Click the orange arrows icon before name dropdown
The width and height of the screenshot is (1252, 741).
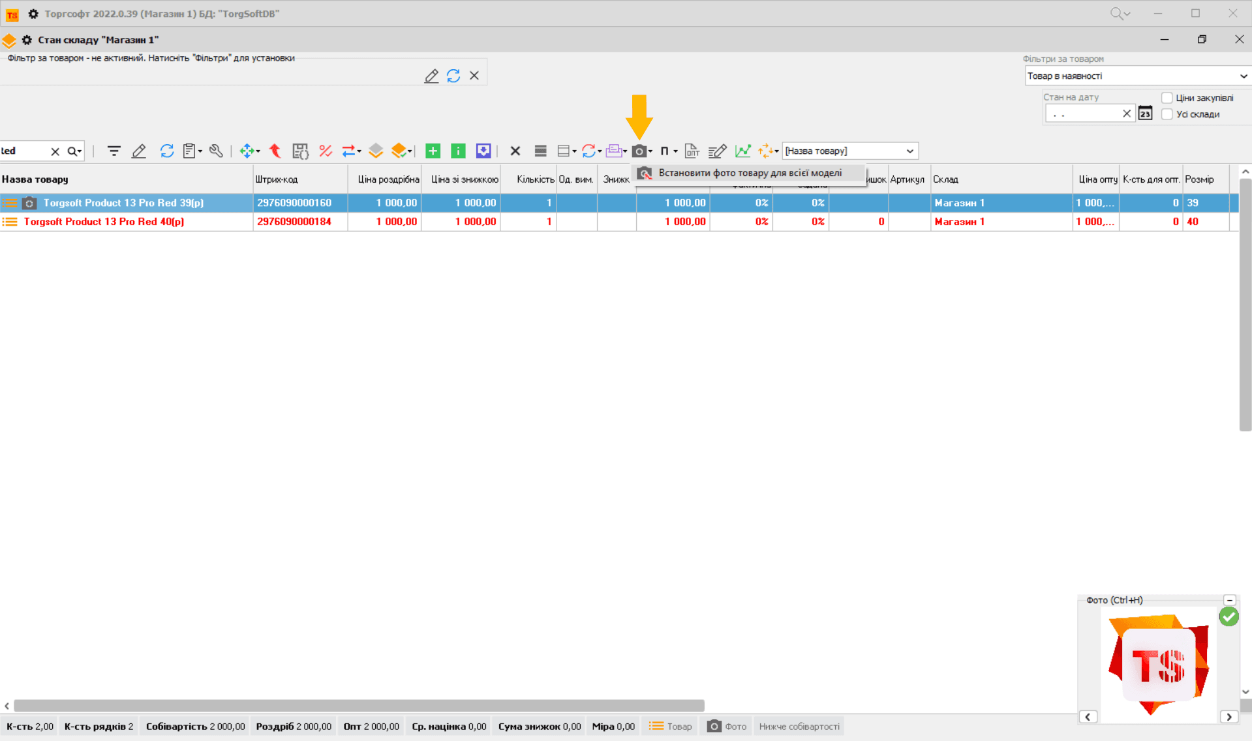tap(767, 151)
